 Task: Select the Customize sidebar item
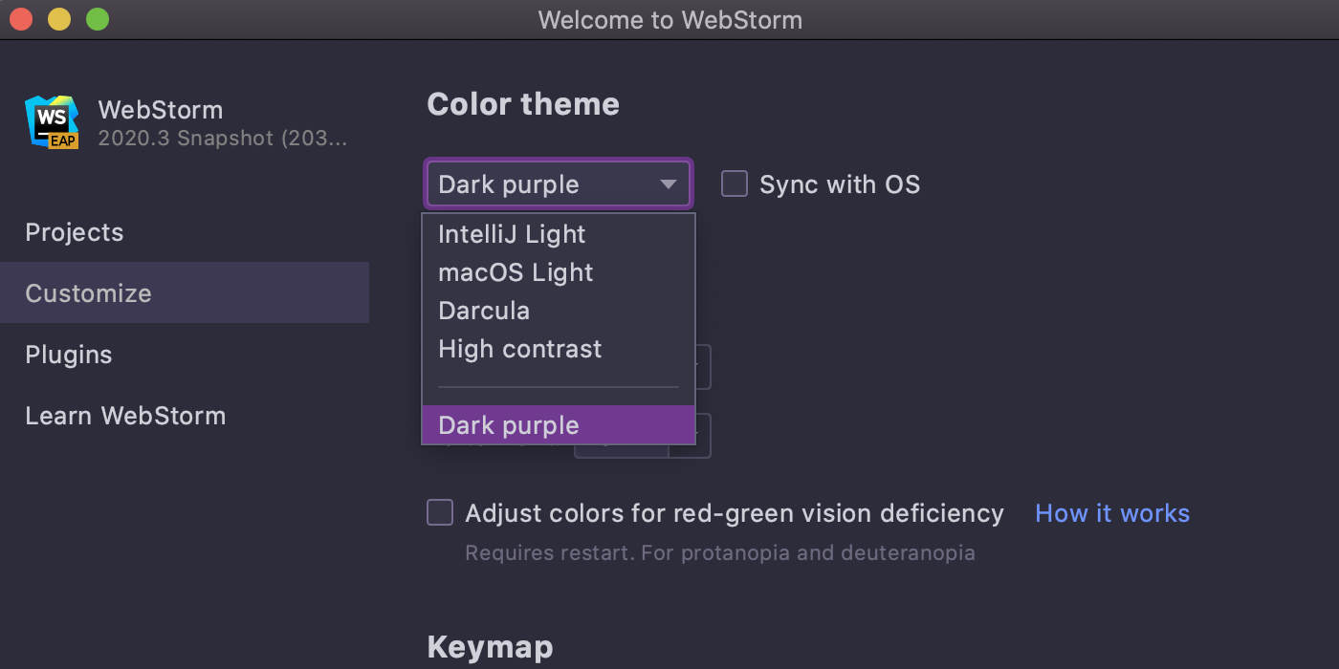[x=88, y=293]
